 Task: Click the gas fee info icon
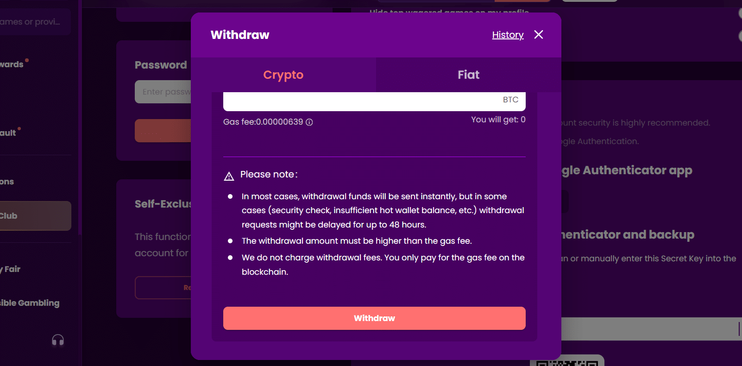coord(309,122)
